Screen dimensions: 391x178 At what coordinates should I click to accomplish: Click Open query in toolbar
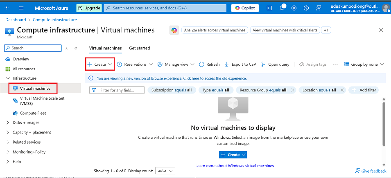pyautogui.click(x=275, y=65)
